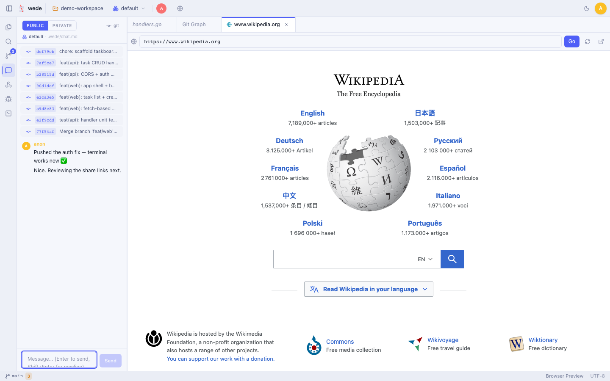Open the terminal sidebar icon

(x=8, y=113)
